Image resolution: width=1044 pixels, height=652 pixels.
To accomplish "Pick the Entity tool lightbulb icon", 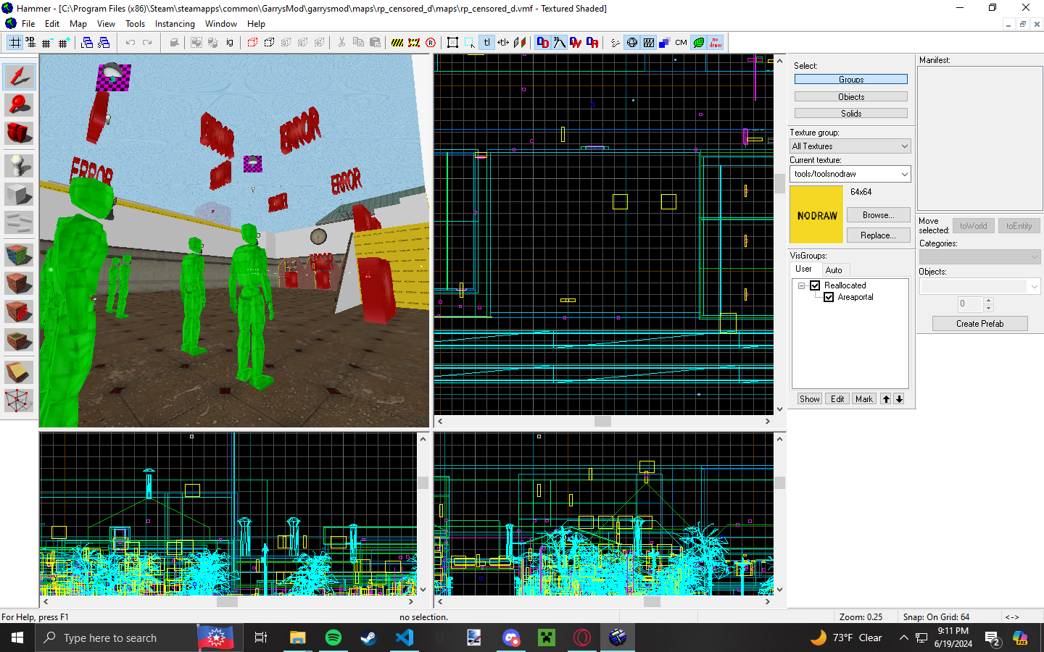I will tap(19, 166).
